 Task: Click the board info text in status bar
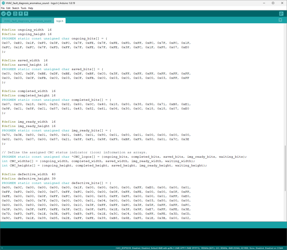199,248
